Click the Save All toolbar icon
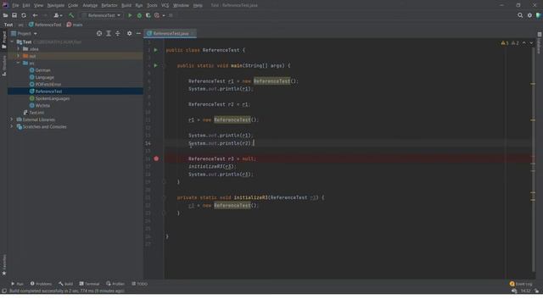 click(14, 15)
